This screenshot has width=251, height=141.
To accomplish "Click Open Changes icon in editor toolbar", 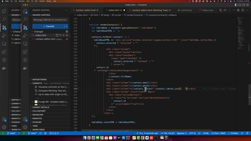I will (220, 10).
